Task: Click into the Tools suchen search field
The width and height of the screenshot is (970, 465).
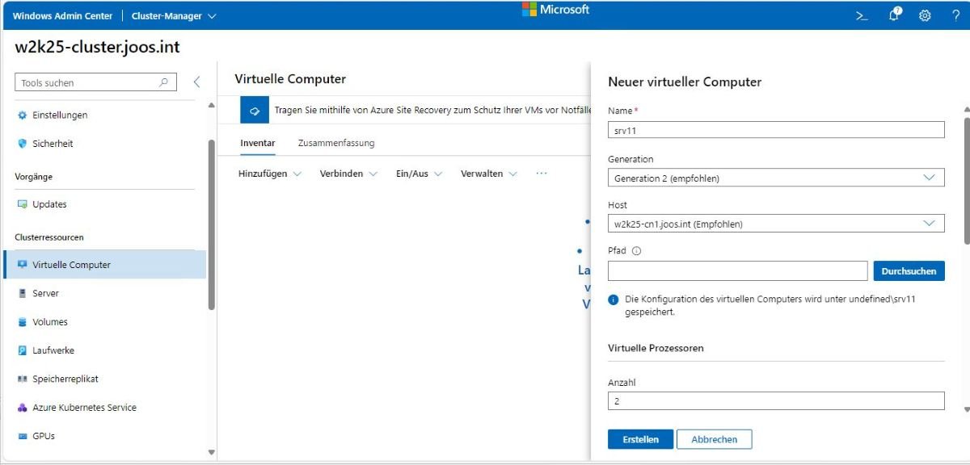Action: tap(87, 82)
